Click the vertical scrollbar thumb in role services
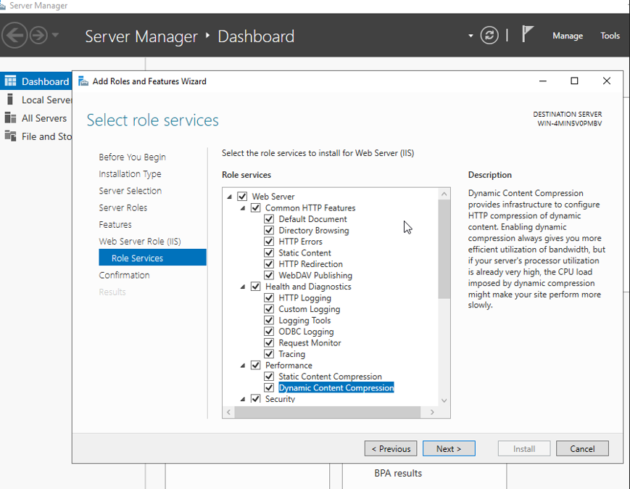 (x=444, y=249)
